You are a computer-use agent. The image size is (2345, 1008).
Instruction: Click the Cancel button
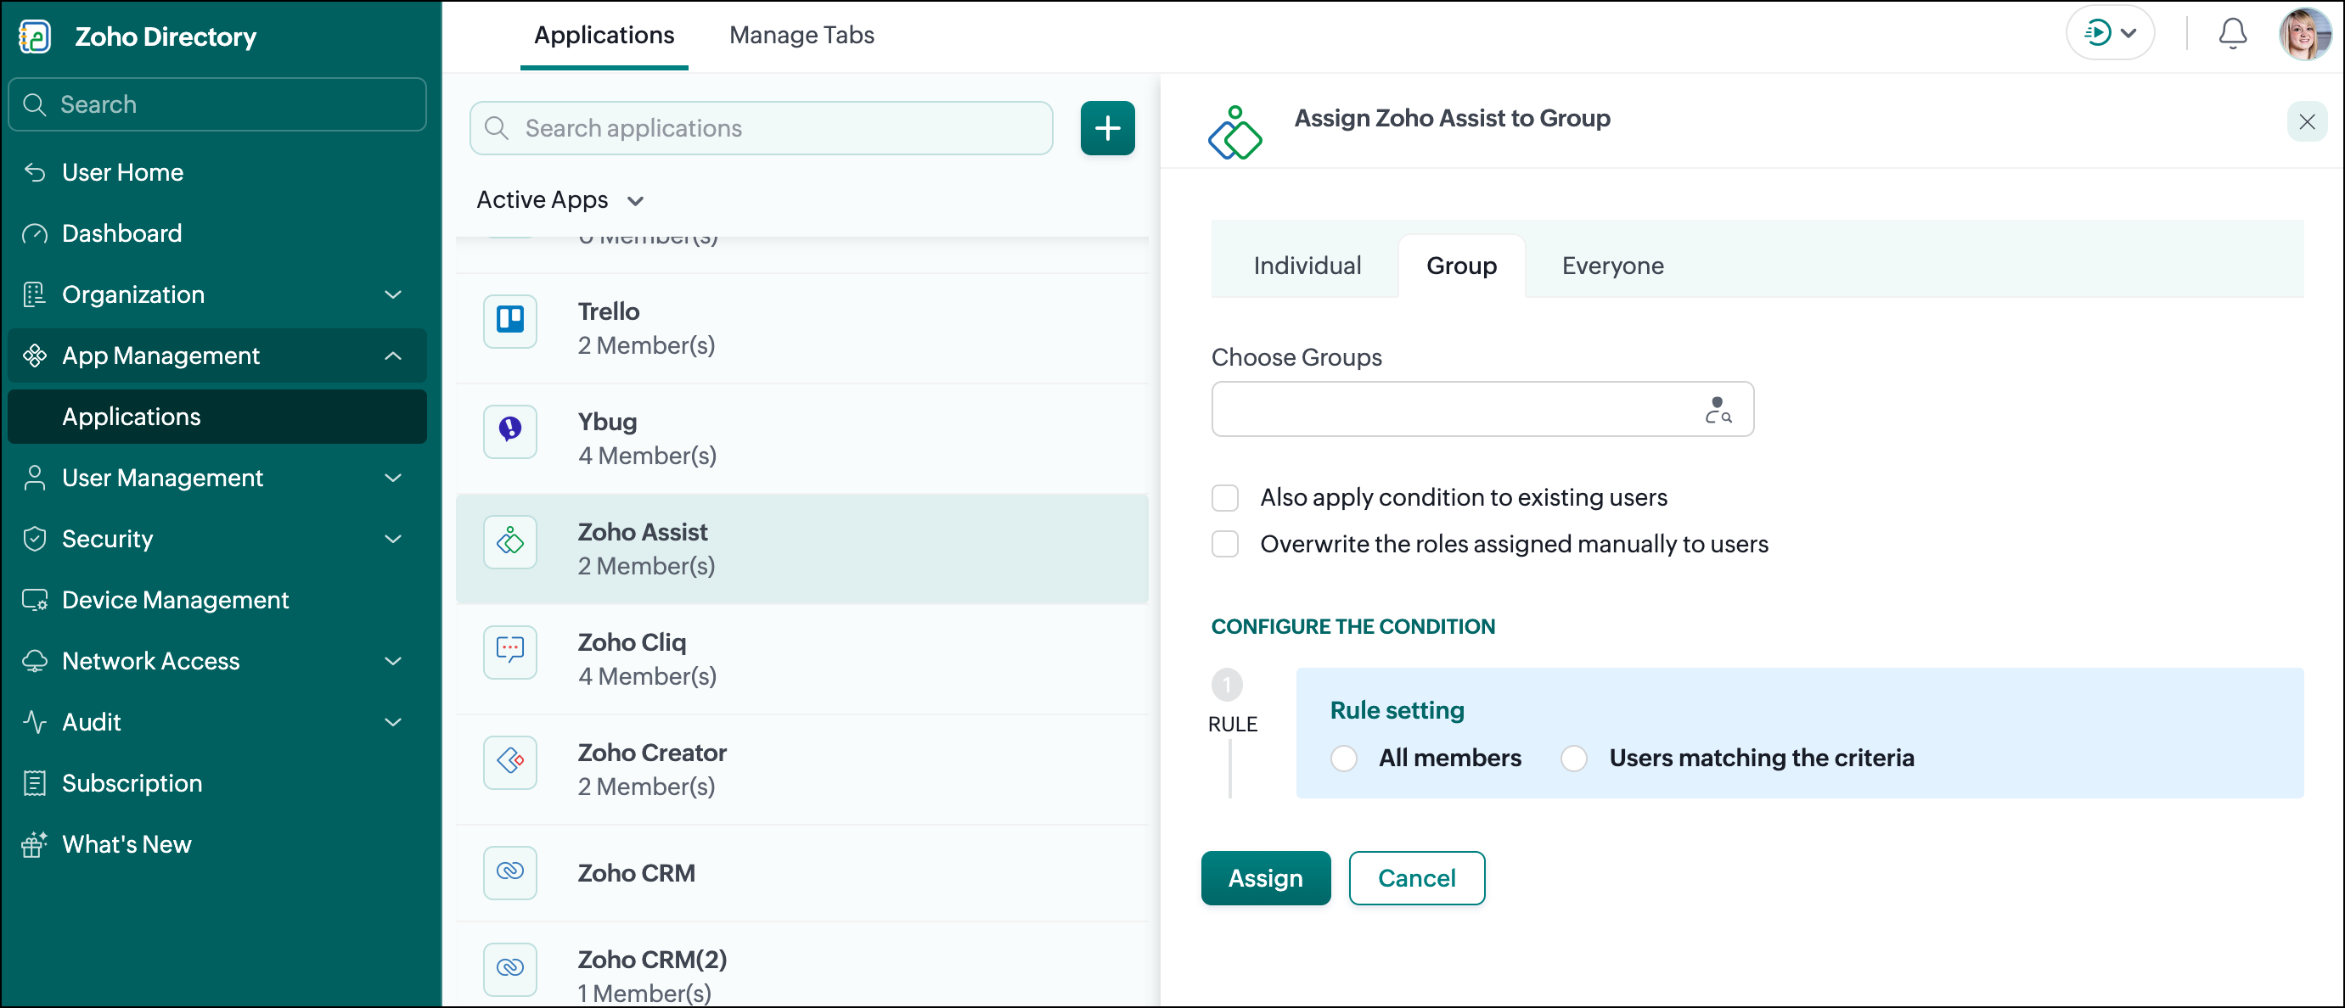1416,878
